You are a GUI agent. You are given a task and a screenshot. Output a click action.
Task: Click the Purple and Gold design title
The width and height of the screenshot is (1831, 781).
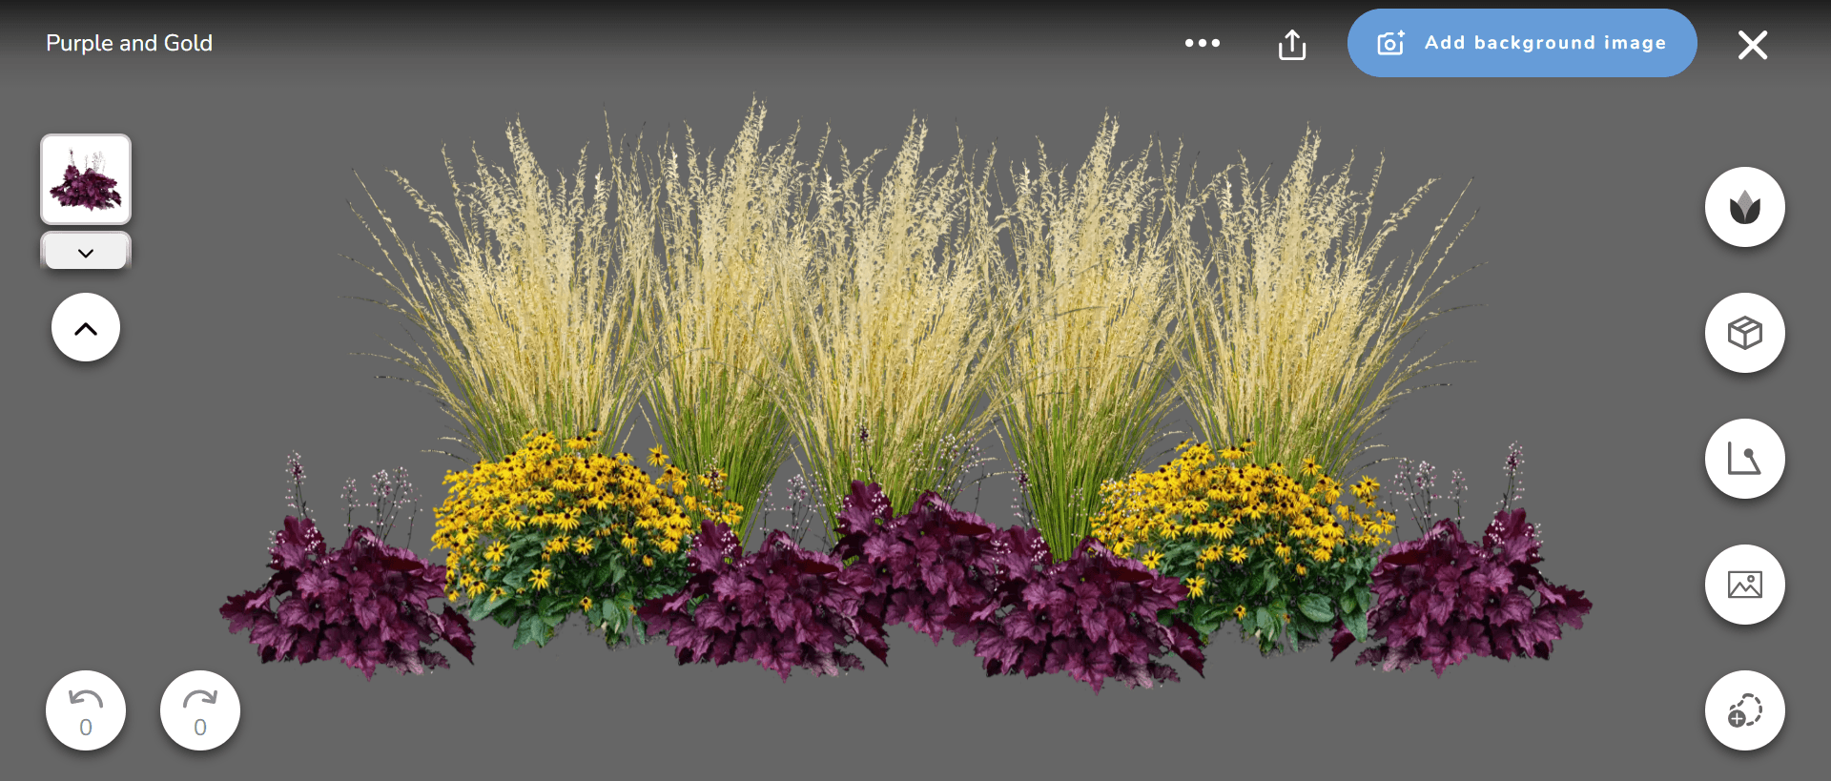130,43
